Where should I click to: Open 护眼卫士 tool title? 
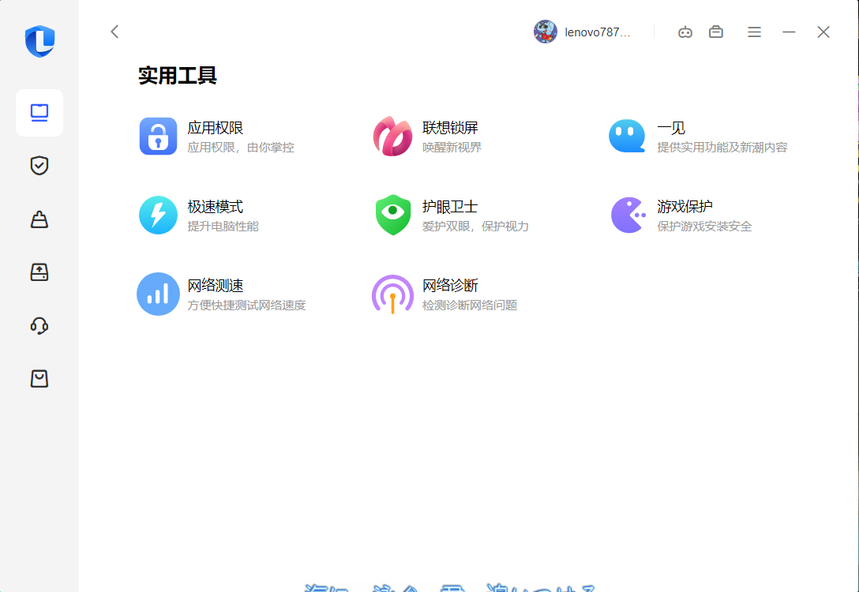[x=450, y=207]
